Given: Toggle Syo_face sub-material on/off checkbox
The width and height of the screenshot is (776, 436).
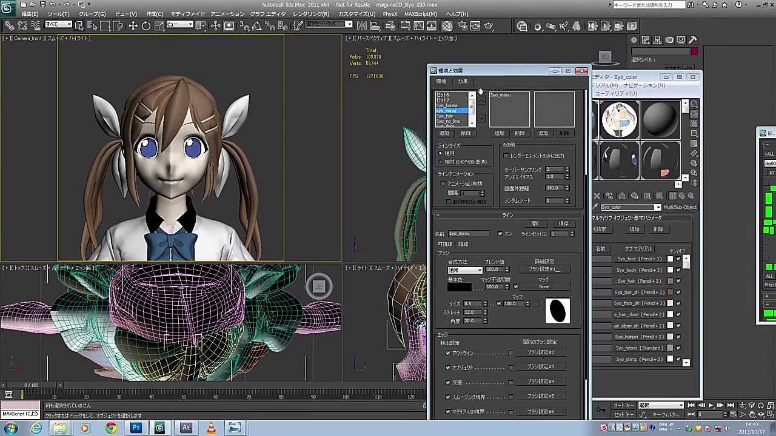Looking at the screenshot, I should point(678,259).
